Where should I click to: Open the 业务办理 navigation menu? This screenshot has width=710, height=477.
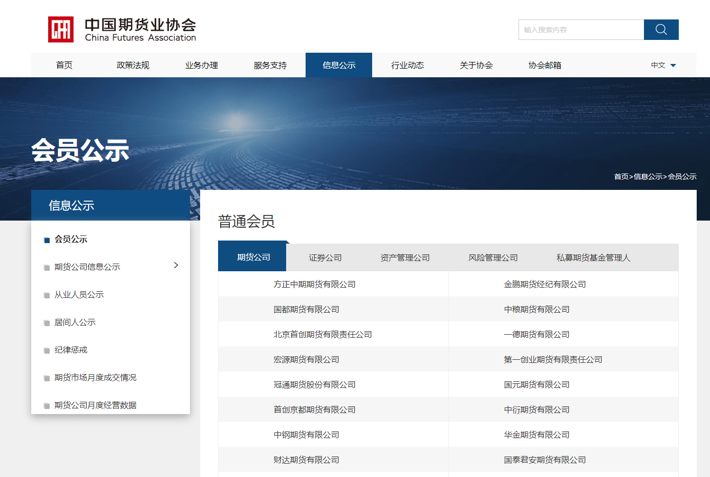pos(201,66)
